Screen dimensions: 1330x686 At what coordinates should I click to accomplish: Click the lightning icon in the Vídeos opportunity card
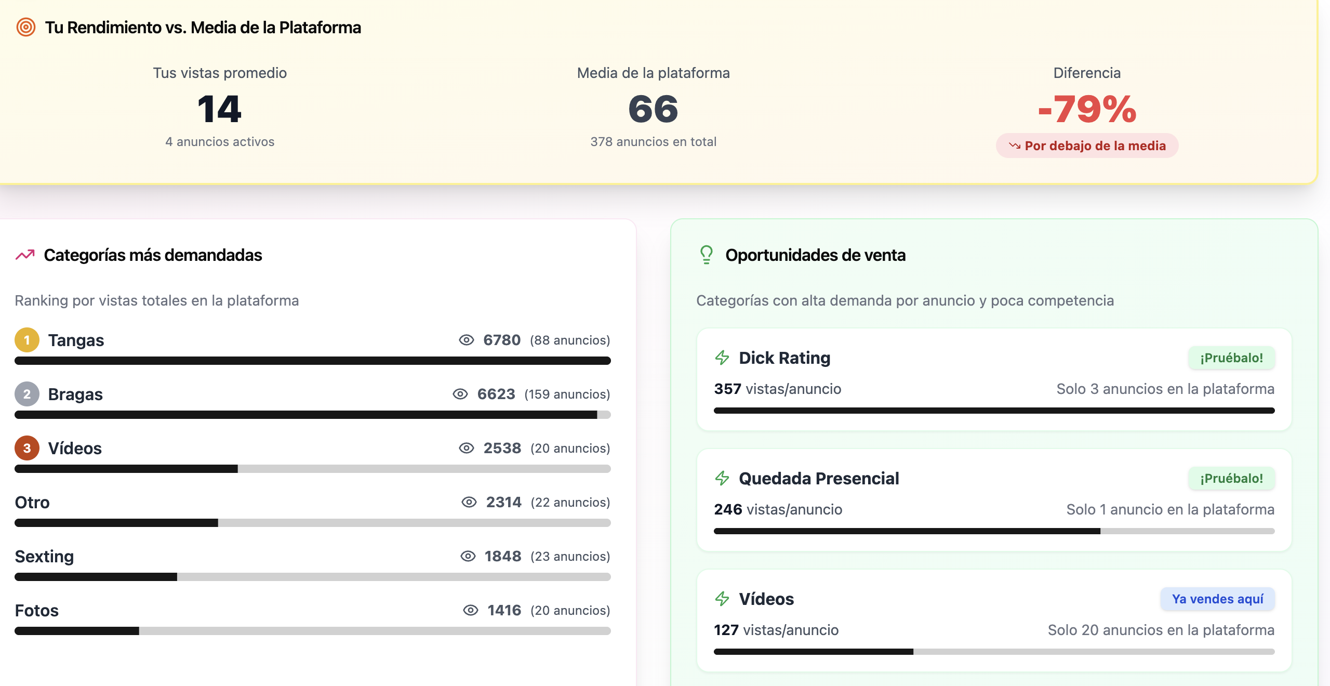click(x=722, y=599)
